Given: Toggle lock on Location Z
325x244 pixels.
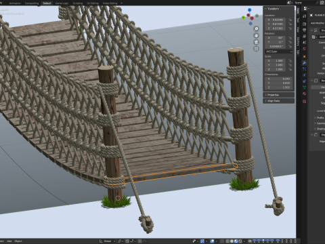Looking at the screenshot, I should (x=290, y=28).
